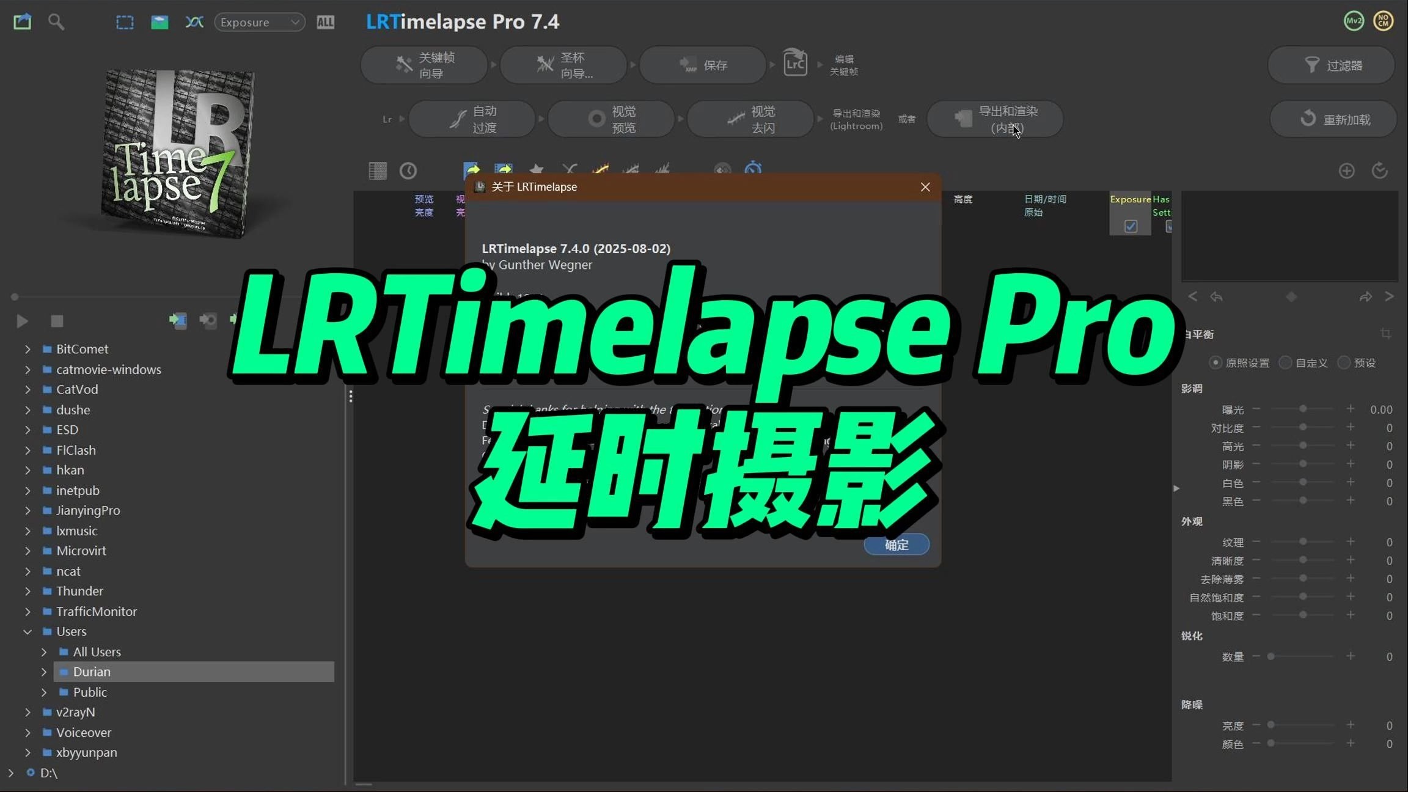
Task: Click the 锐化 数量 slider handle
Action: click(1271, 656)
